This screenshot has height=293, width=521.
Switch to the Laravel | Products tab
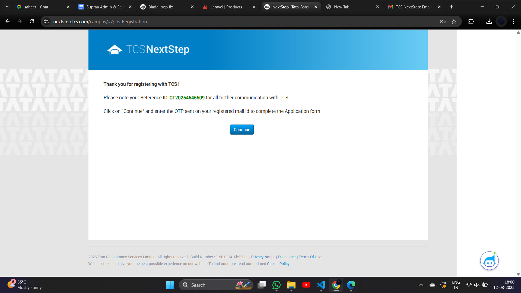226,7
